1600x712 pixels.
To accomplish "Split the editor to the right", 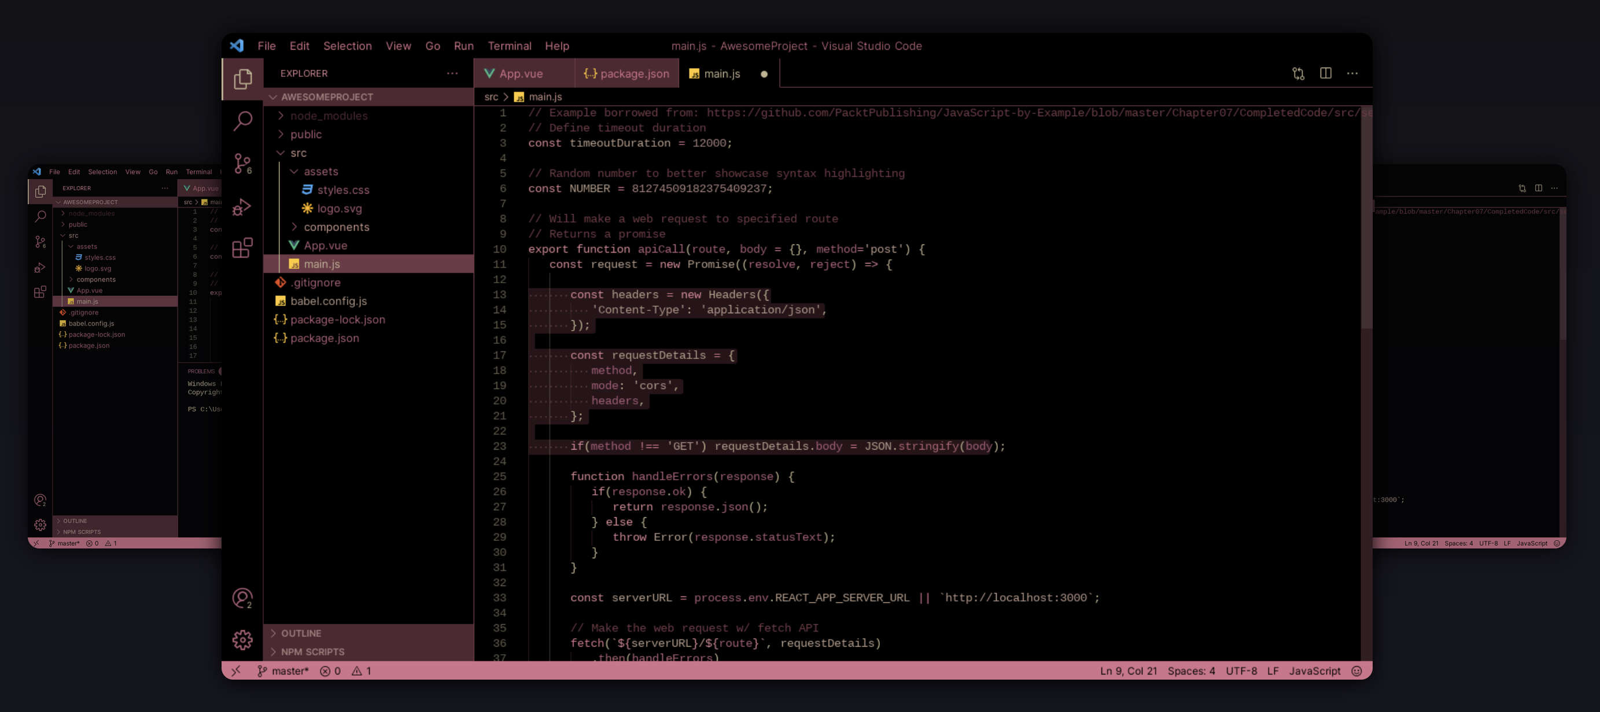I will point(1325,73).
